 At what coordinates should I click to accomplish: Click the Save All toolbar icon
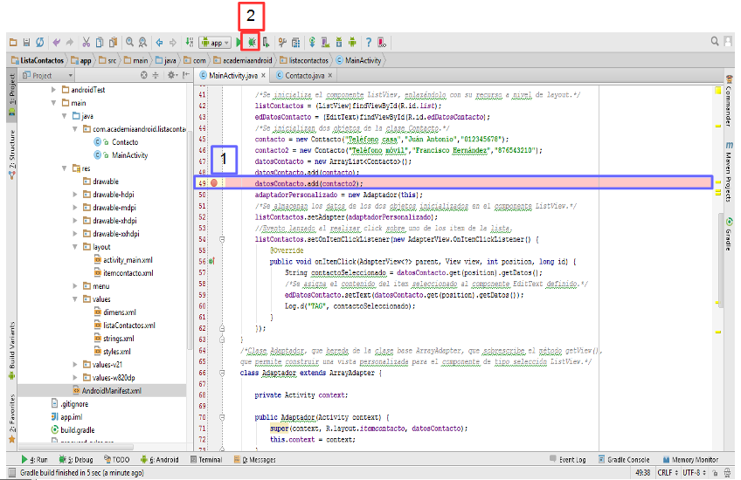pyautogui.click(x=26, y=43)
